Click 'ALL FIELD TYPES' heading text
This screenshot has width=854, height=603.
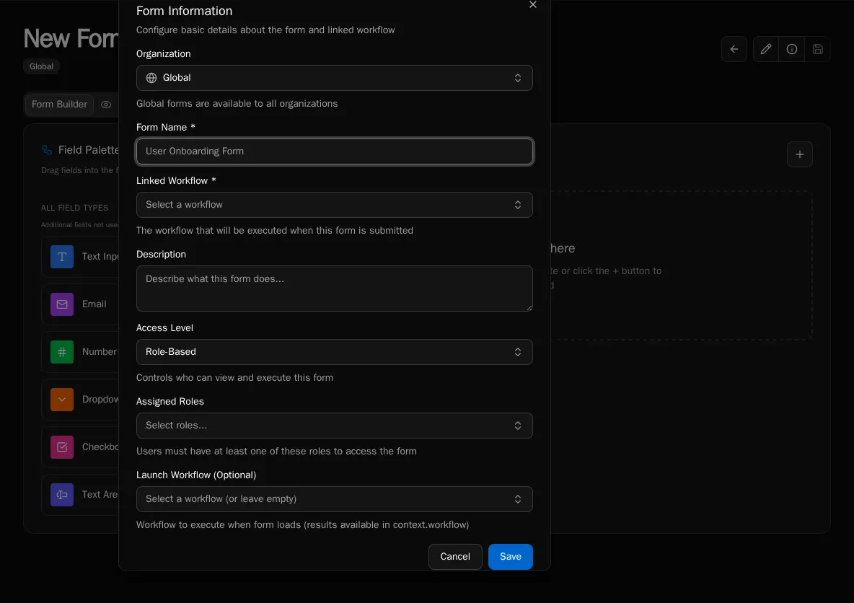[x=74, y=208]
